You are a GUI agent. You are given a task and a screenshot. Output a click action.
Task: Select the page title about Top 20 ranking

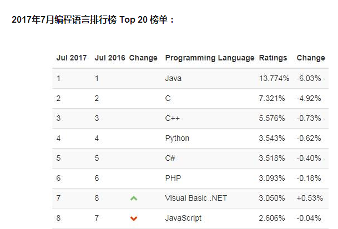tap(94, 20)
